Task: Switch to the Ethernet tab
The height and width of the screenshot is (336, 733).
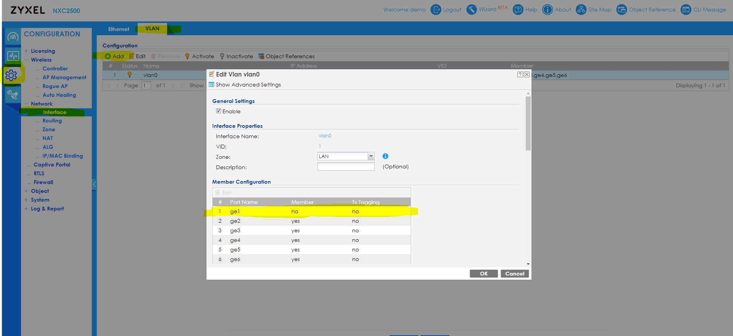Action: pyautogui.click(x=119, y=29)
